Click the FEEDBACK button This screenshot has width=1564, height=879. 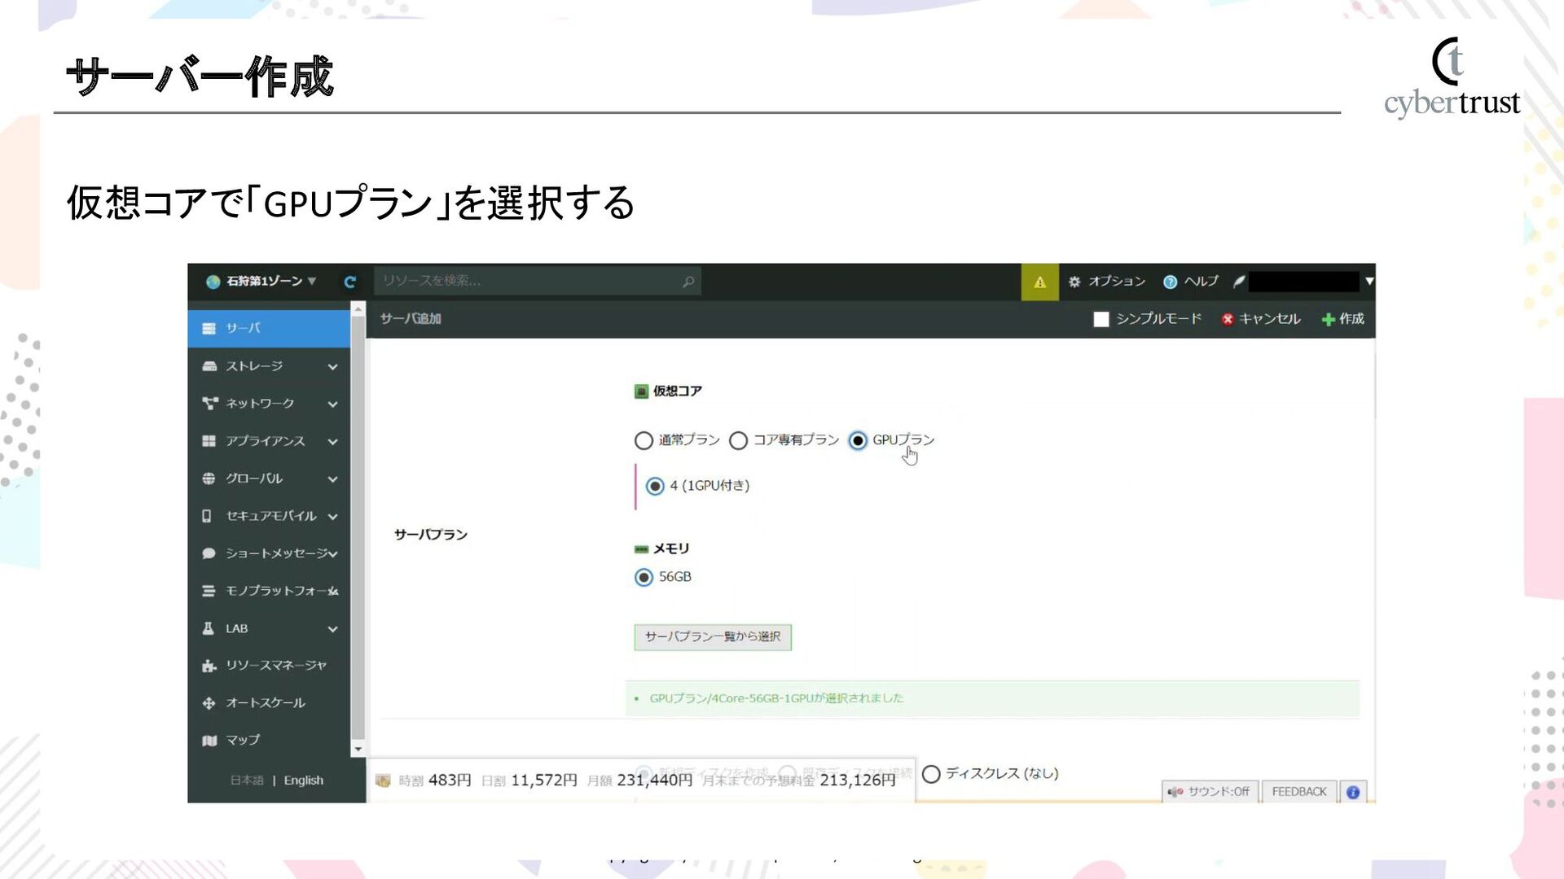(1299, 792)
